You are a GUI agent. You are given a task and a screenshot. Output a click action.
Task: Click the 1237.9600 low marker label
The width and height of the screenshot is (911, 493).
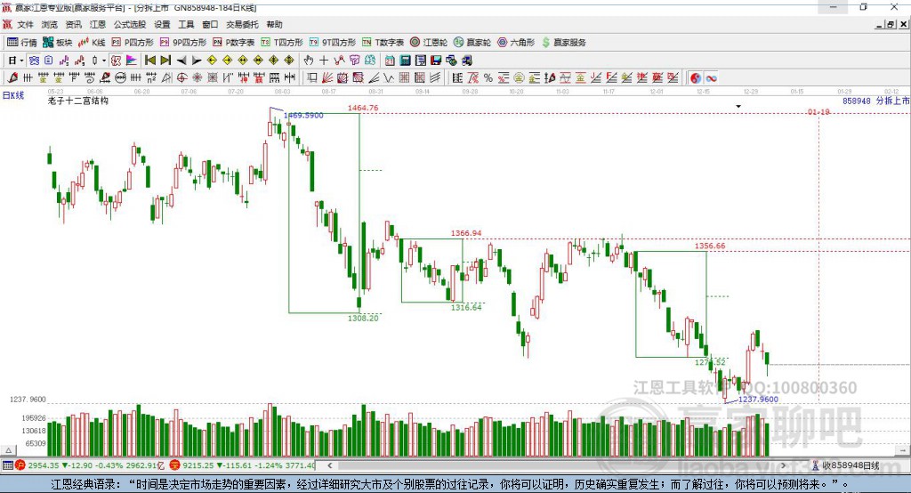pyautogui.click(x=758, y=399)
